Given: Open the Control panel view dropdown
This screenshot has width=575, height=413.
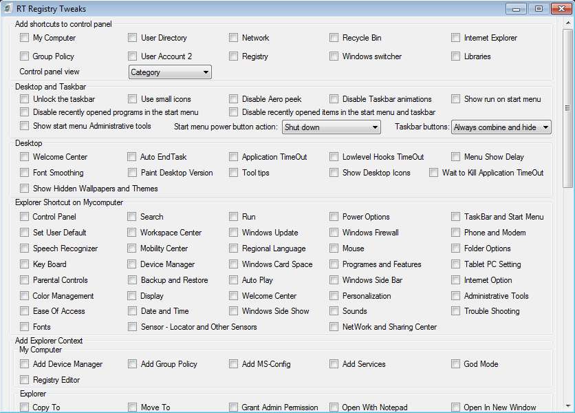Looking at the screenshot, I should pos(170,72).
